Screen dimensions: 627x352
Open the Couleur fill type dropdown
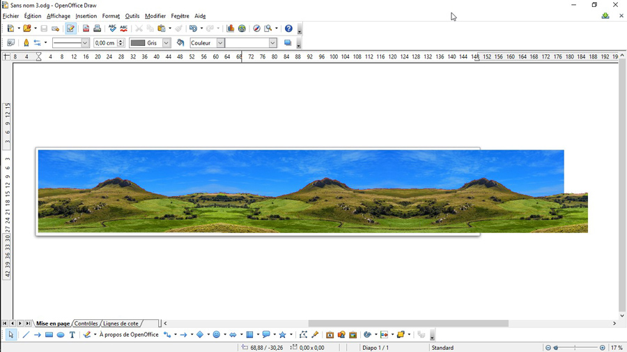(x=220, y=43)
